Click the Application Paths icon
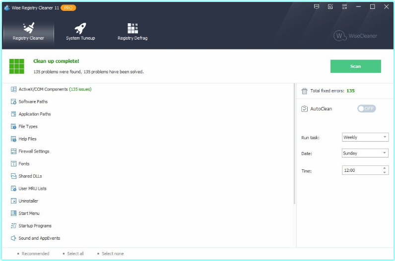Screen dimensions: 395x261 pos(13,114)
